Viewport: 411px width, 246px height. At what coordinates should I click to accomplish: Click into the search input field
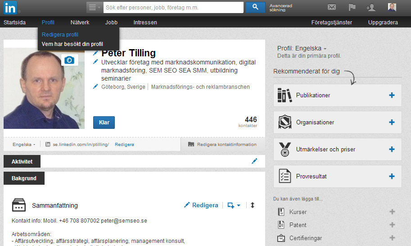point(173,7)
